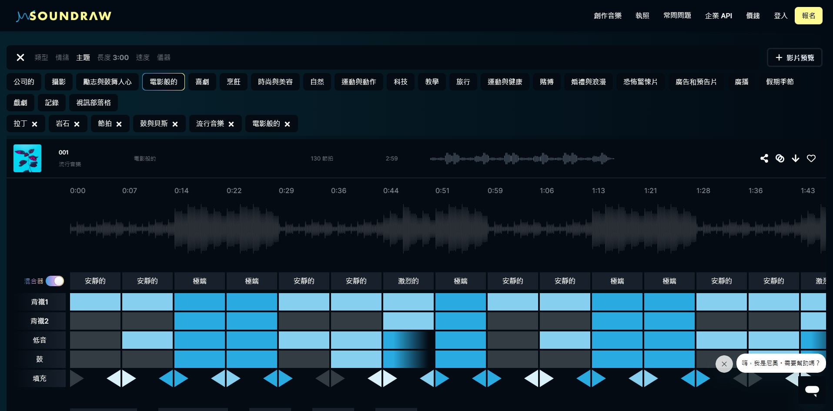Image resolution: width=833 pixels, height=411 pixels.
Task: Expand the 速度 filter options
Action: coord(142,57)
